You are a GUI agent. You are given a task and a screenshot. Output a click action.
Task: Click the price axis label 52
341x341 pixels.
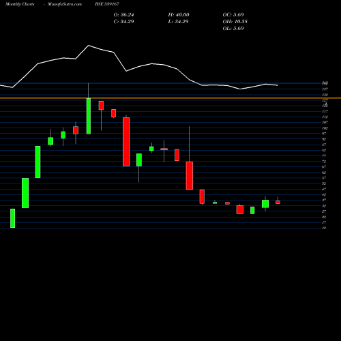pyautogui.click(x=324, y=183)
